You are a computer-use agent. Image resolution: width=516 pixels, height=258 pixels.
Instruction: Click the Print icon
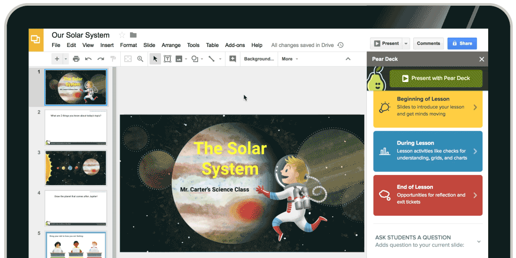76,59
